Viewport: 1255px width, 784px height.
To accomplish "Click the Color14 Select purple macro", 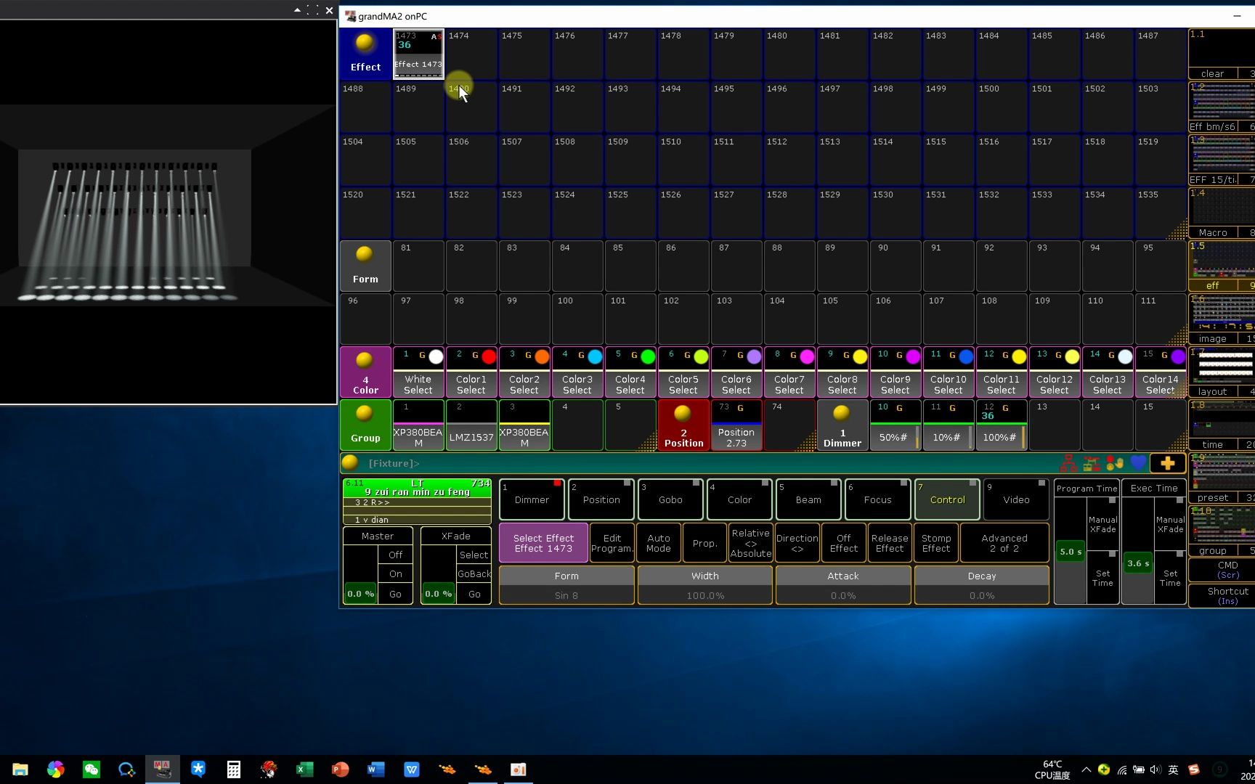I will (1161, 372).
